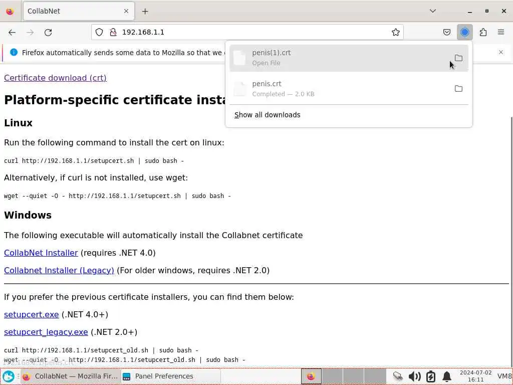
Task: Follow the Certificate download (crt) link
Action: [55, 78]
